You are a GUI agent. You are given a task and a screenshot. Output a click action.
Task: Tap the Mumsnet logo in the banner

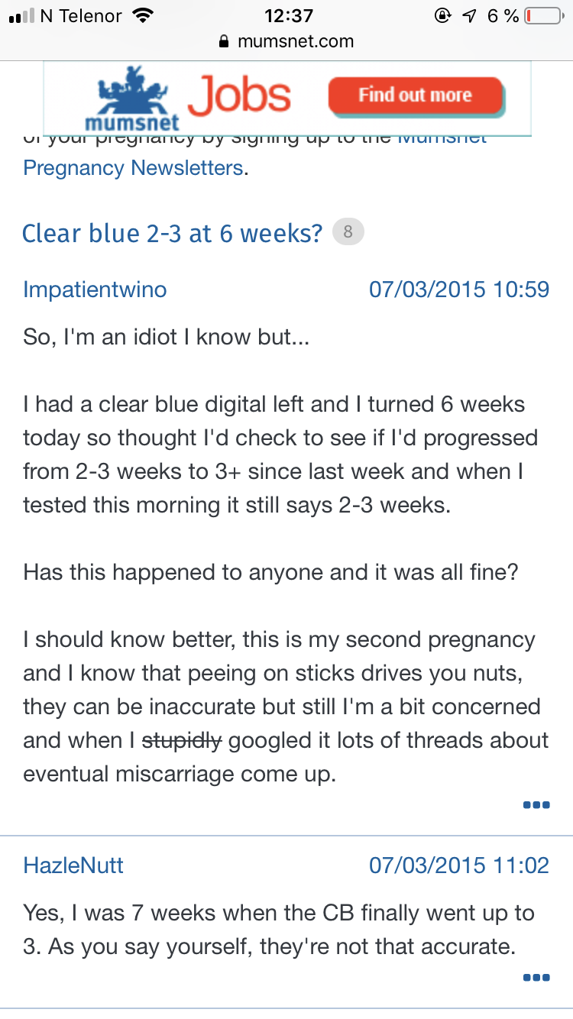coord(132,99)
